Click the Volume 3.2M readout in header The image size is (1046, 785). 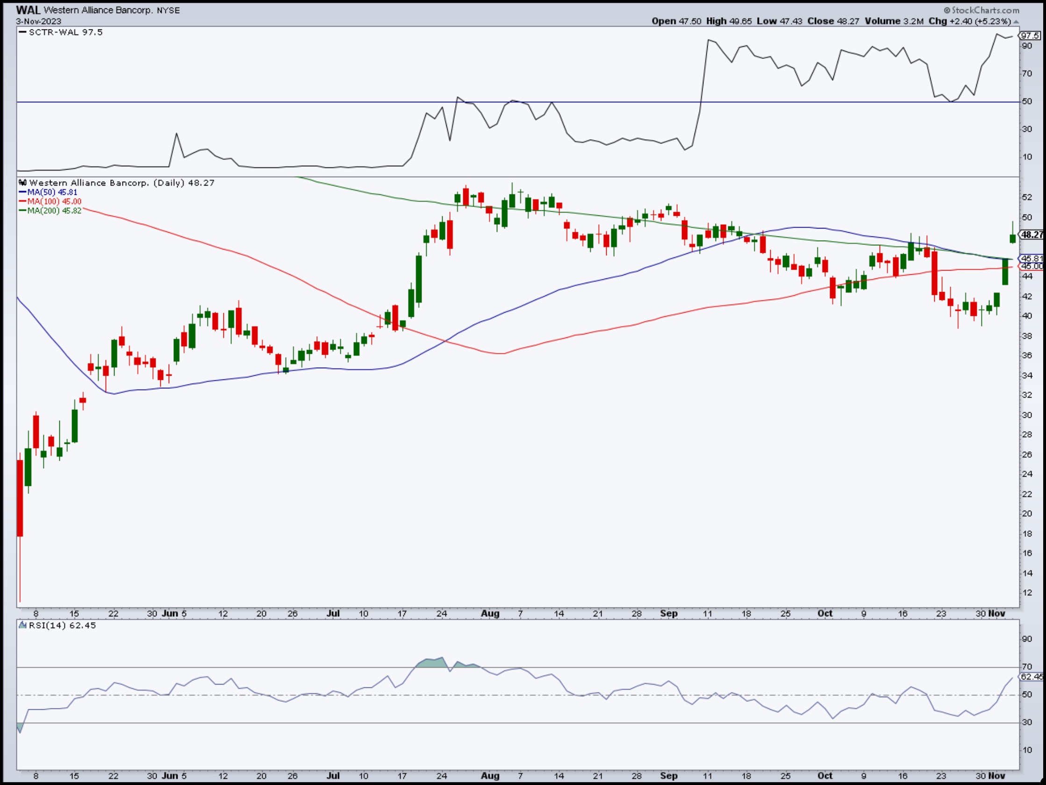click(x=895, y=21)
